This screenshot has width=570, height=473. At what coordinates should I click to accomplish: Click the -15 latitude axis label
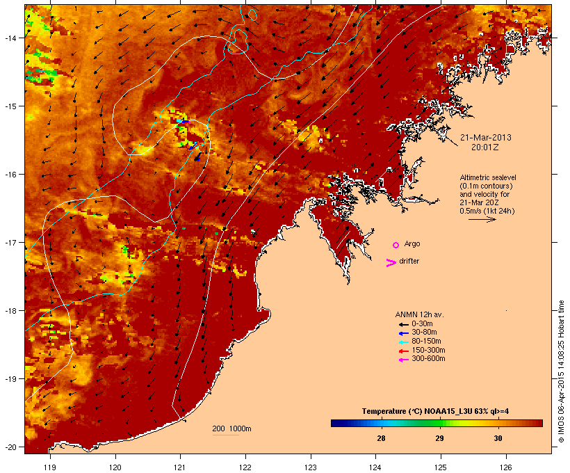click(x=10, y=106)
